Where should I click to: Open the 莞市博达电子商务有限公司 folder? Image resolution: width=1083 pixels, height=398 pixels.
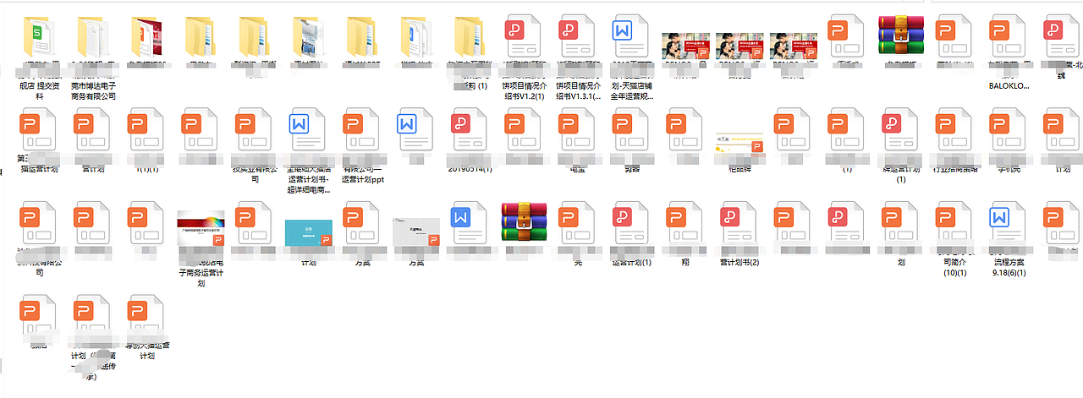[x=92, y=38]
